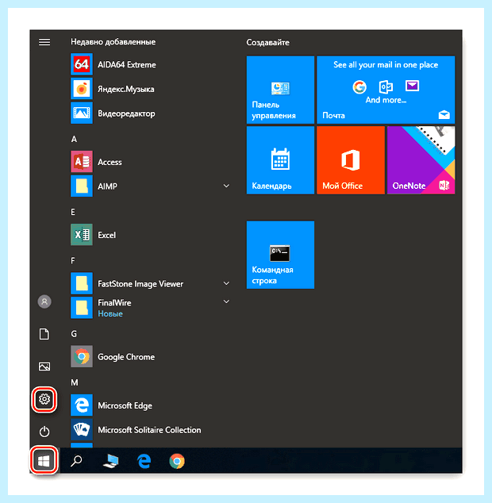This screenshot has width=492, height=503.
Task: Open the FinalWire folder icon
Action: pyautogui.click(x=82, y=308)
